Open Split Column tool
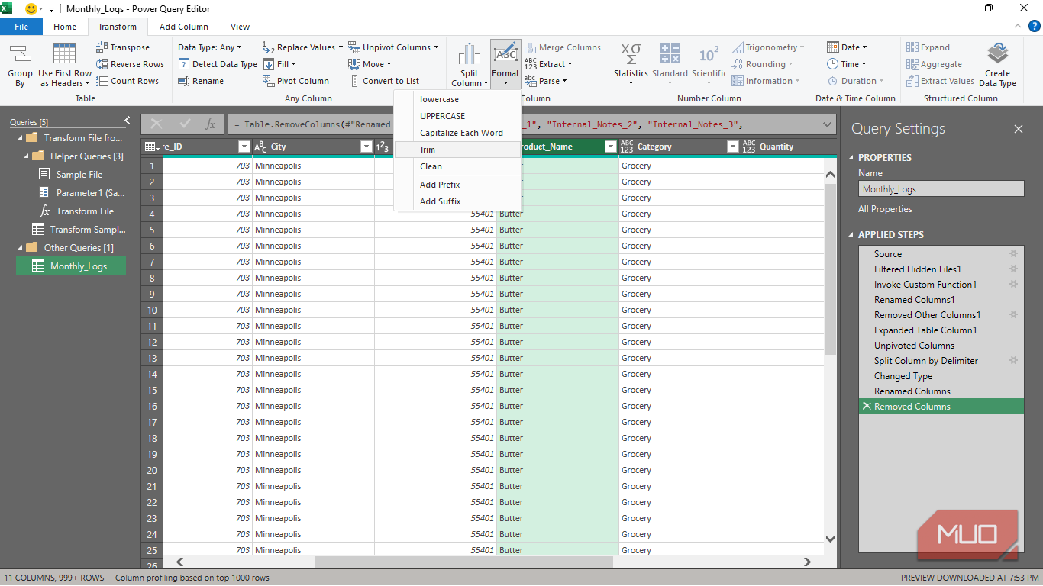The height and width of the screenshot is (586, 1043). 470,66
